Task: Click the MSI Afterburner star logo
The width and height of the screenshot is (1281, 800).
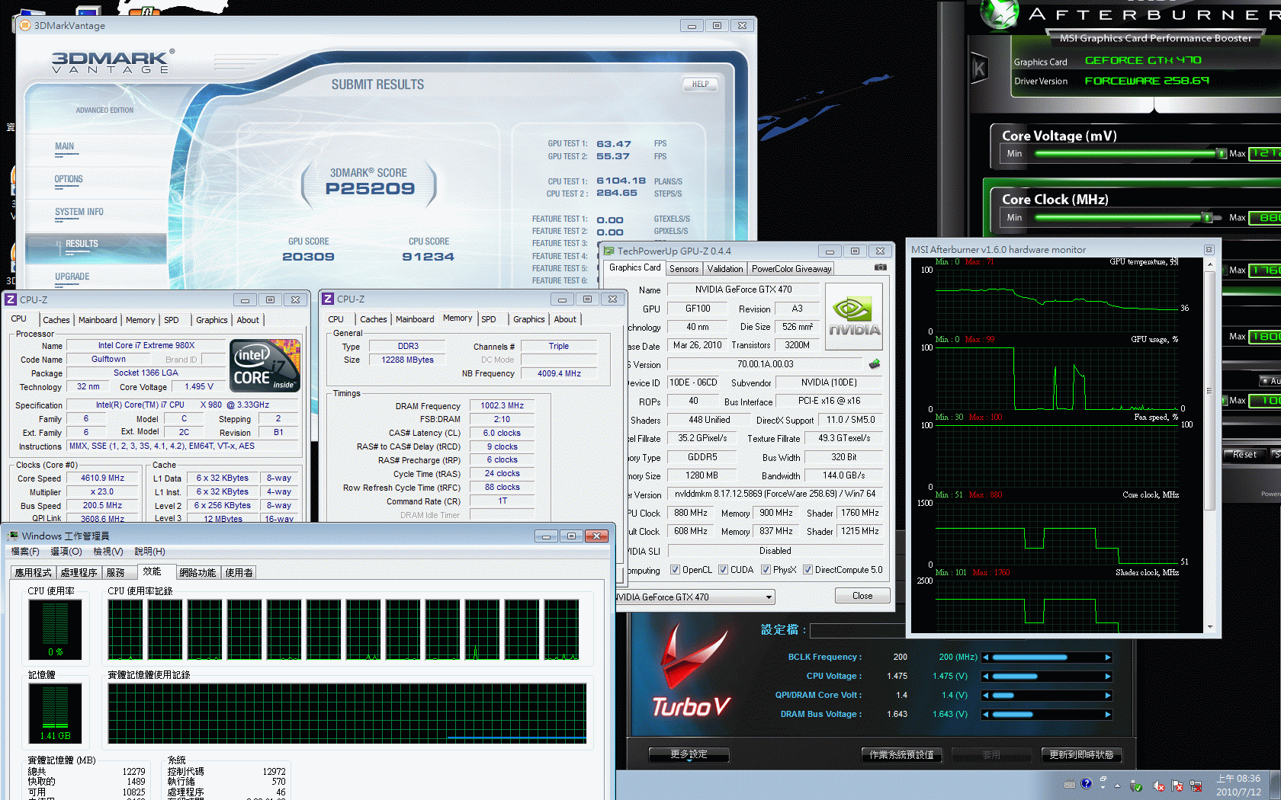Action: click(1000, 13)
